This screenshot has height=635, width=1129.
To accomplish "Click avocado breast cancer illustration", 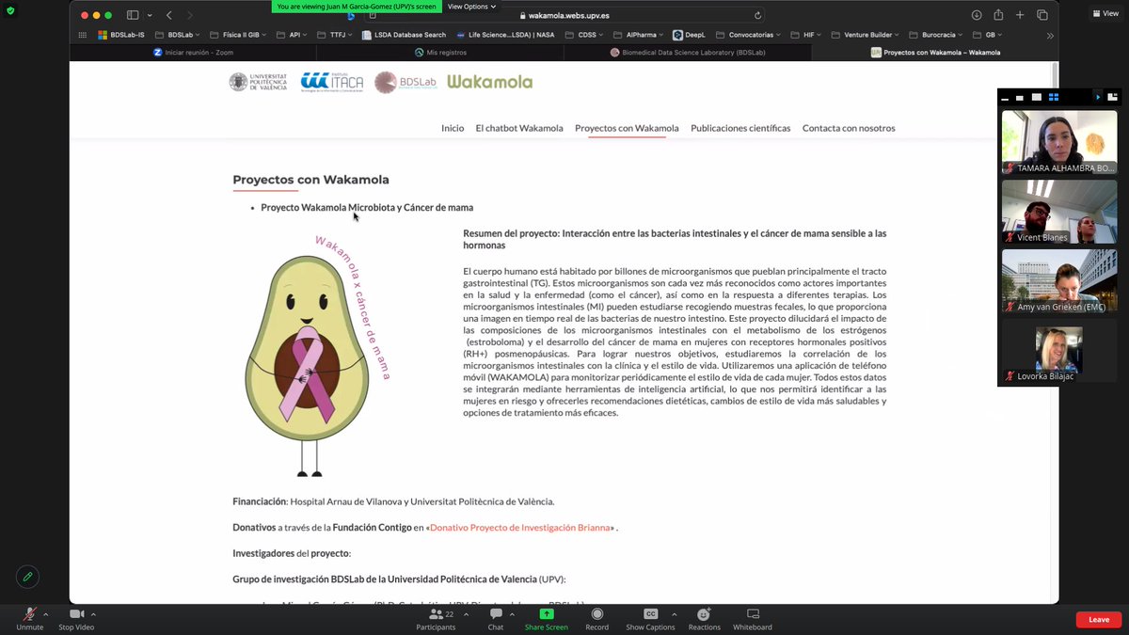I will pyautogui.click(x=316, y=355).
